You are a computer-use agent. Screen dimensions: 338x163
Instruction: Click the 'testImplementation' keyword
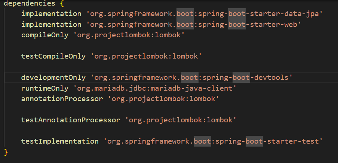coord(60,141)
